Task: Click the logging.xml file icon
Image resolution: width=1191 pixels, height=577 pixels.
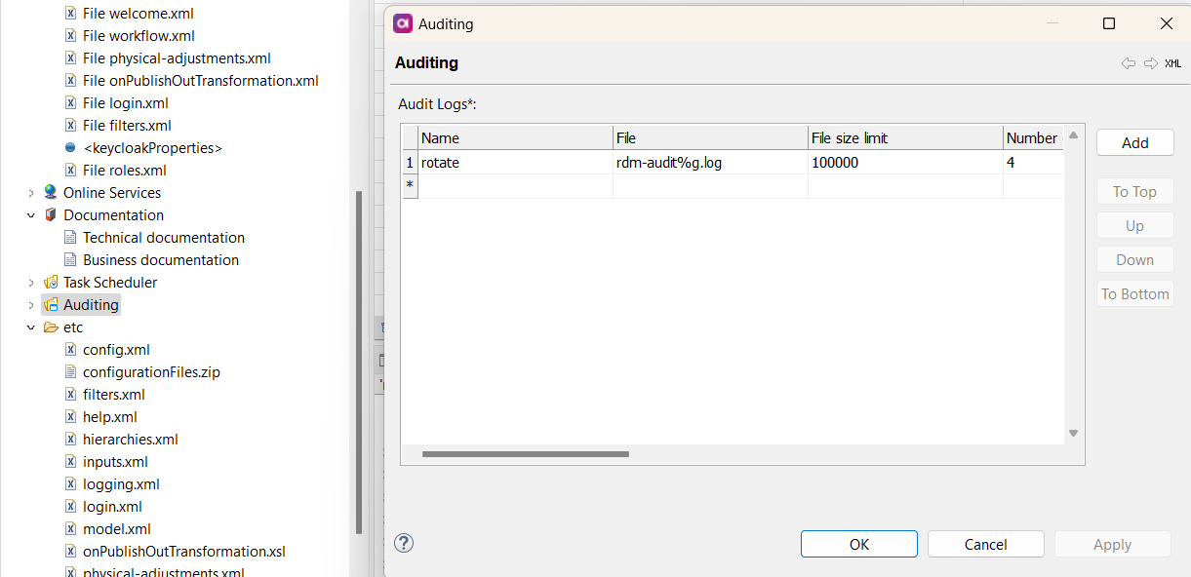Action: 70,483
